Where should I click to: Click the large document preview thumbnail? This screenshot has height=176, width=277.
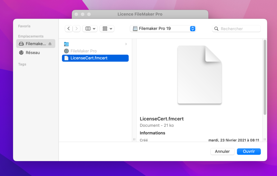pos(199,75)
